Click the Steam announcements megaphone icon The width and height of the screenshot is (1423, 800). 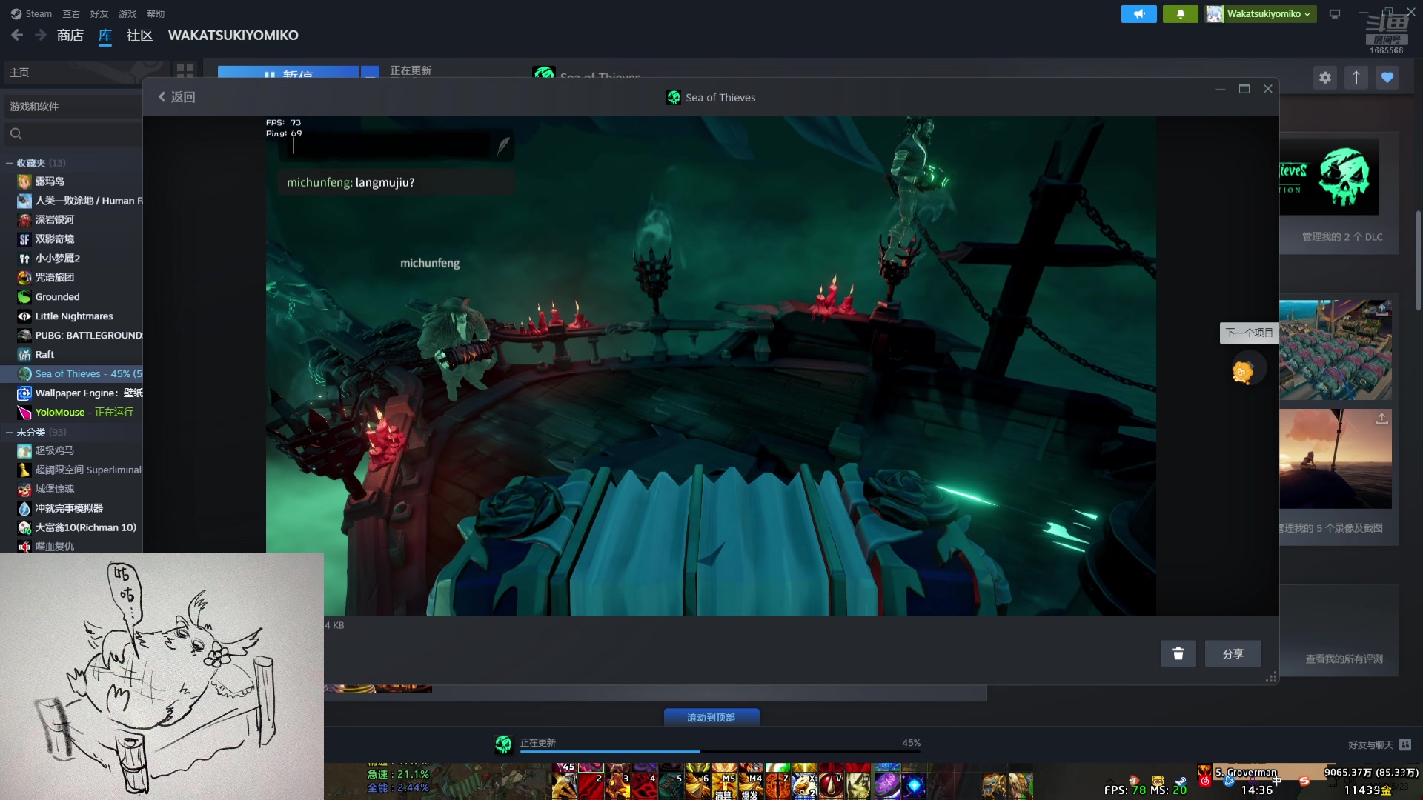point(1138,14)
